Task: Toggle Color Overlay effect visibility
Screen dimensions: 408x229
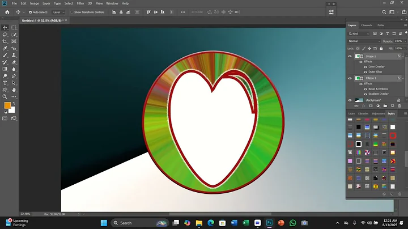Action: point(365,67)
